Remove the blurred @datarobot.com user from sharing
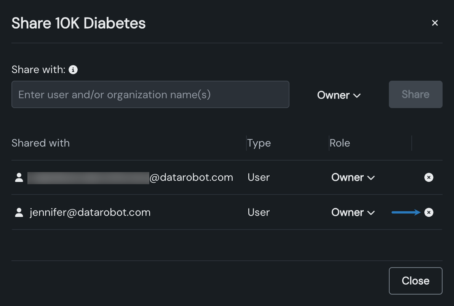The height and width of the screenshot is (306, 454). [429, 177]
